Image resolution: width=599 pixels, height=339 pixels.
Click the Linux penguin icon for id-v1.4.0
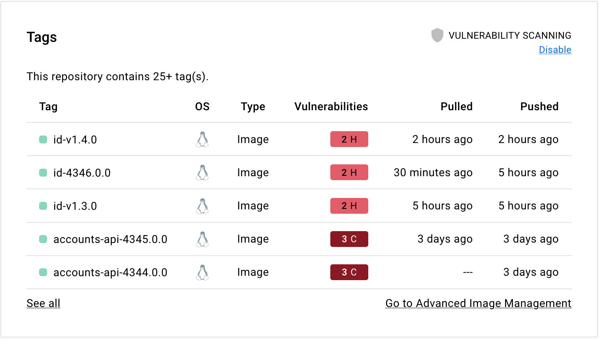[202, 139]
